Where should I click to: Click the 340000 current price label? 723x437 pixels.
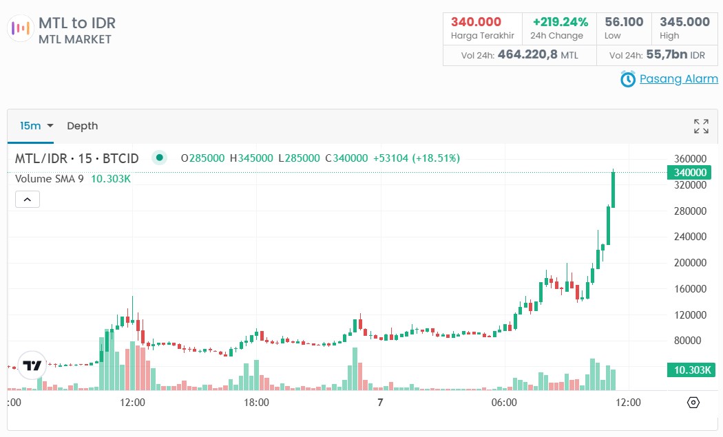(689, 173)
